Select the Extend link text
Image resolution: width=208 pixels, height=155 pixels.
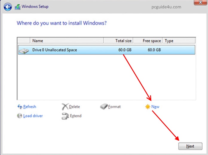(x=76, y=116)
